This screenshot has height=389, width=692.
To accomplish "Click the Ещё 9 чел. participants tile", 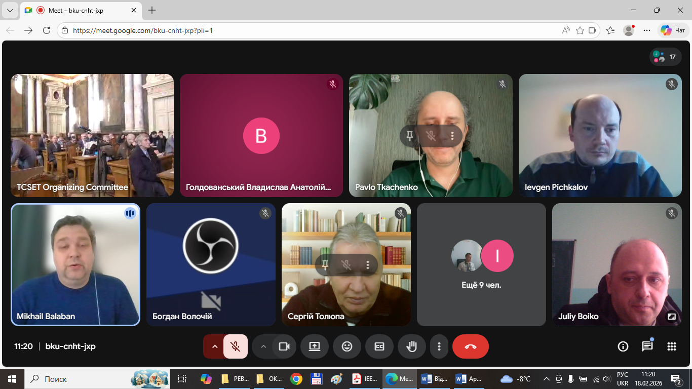I will (481, 264).
